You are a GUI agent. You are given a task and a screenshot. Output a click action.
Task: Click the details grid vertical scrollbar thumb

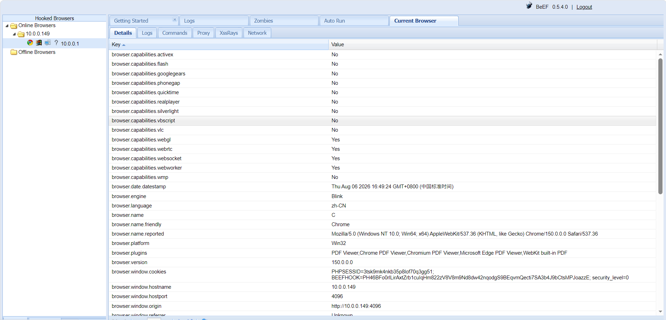(x=660, y=126)
